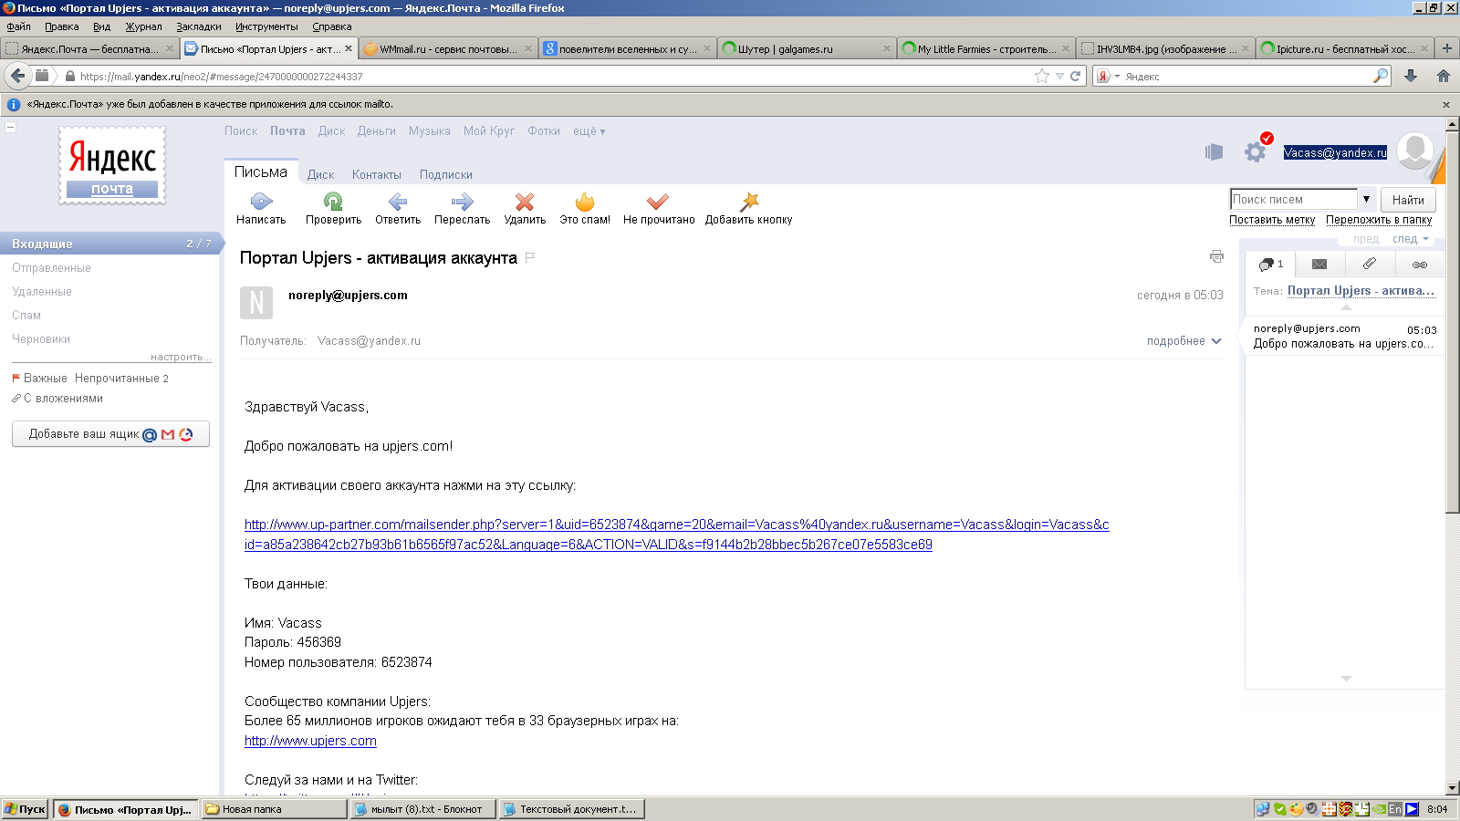1460x821 pixels.
Task: Collapse the thread list with the bottom arrow
Action: [x=1346, y=679]
